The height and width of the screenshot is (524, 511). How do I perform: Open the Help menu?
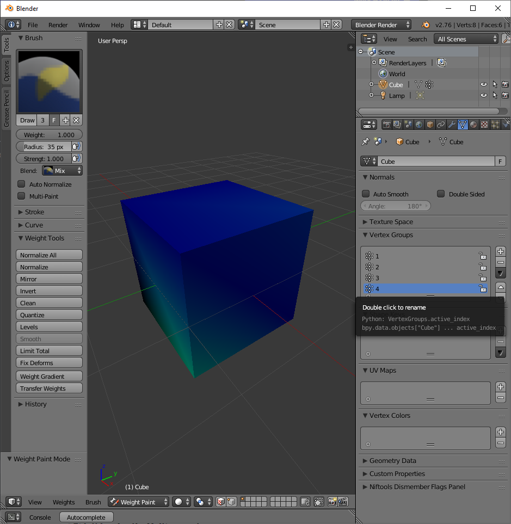pyautogui.click(x=118, y=24)
